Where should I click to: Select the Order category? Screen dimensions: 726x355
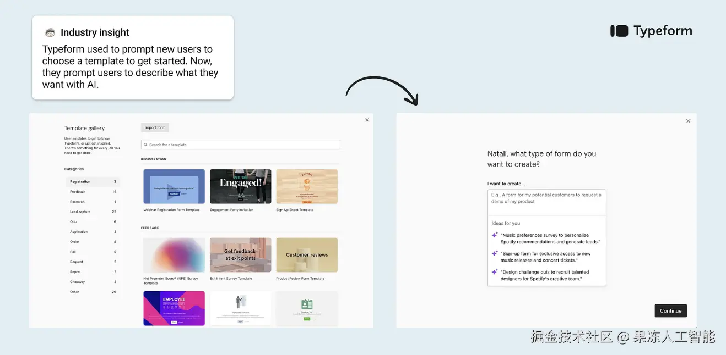(x=93, y=242)
